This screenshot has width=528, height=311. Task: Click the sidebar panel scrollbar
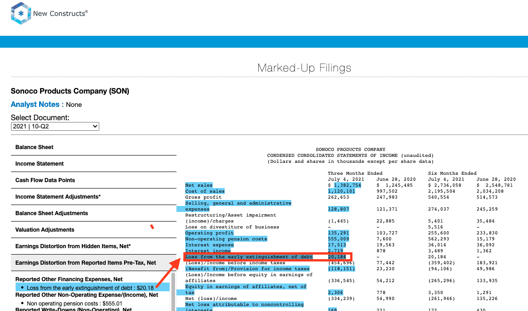click(173, 291)
